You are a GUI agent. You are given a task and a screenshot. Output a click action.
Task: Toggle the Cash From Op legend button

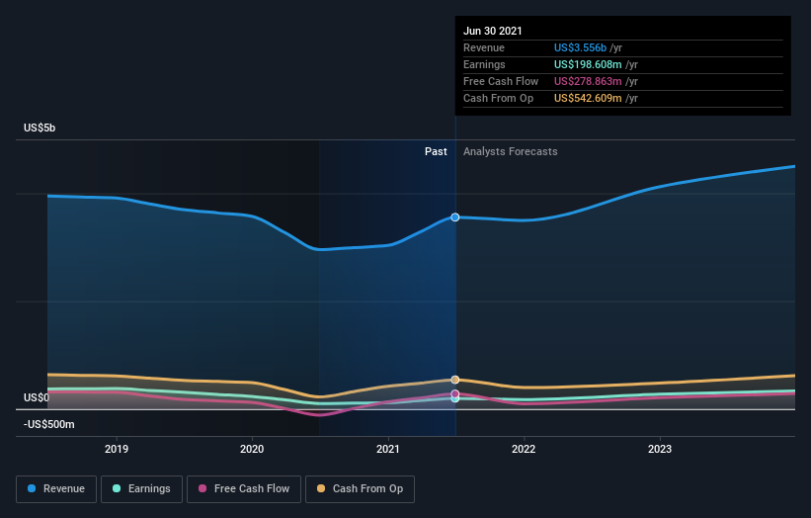[x=360, y=489]
